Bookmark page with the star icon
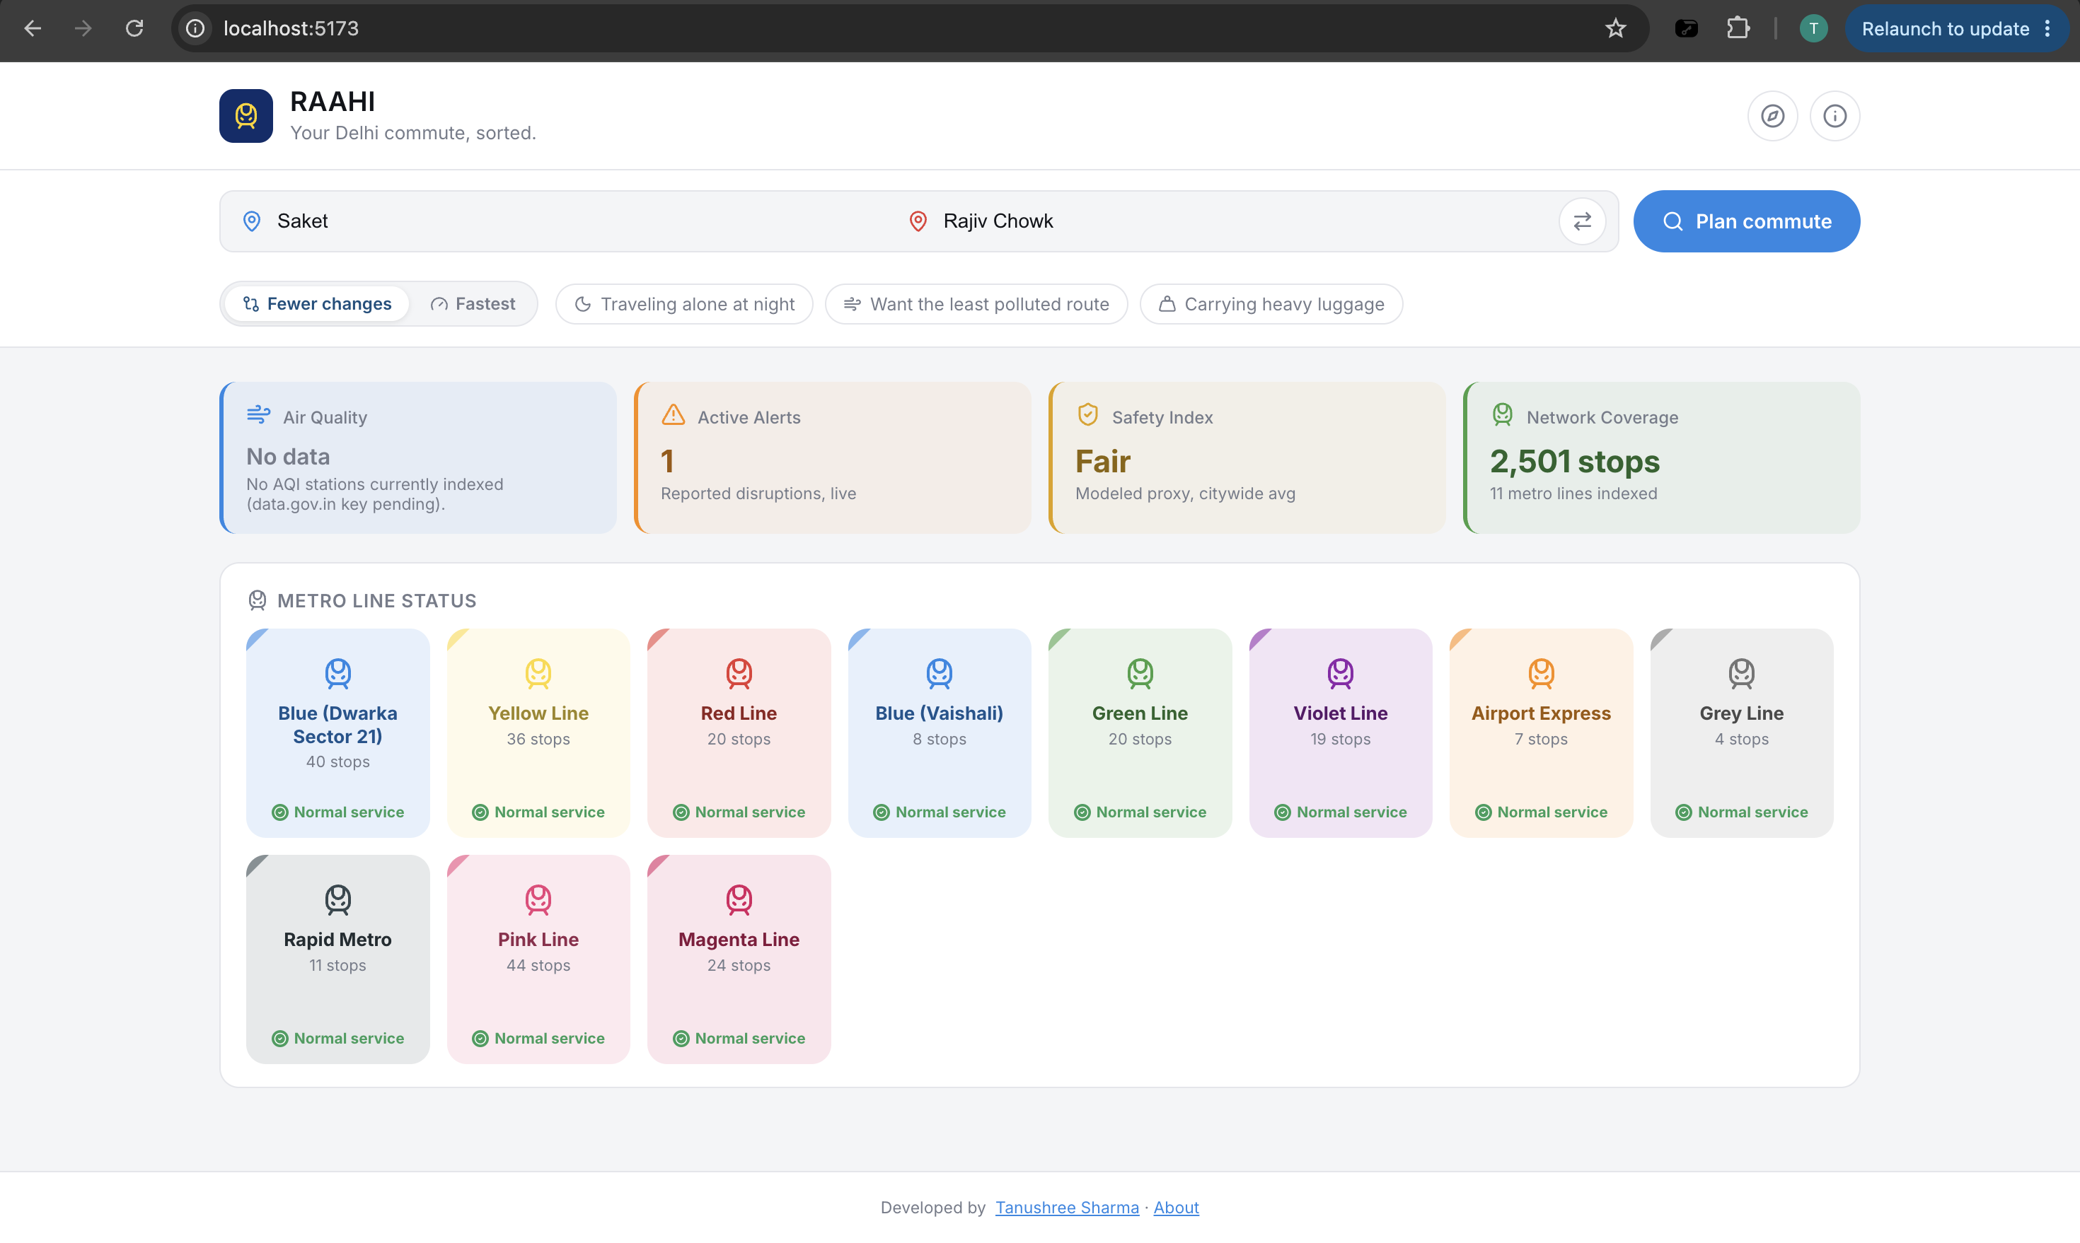2080x1243 pixels. tap(1616, 28)
